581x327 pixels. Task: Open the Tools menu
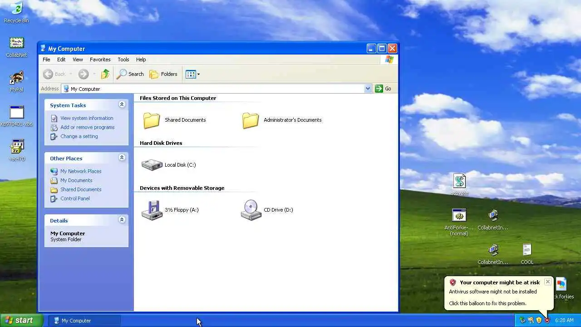tap(123, 59)
